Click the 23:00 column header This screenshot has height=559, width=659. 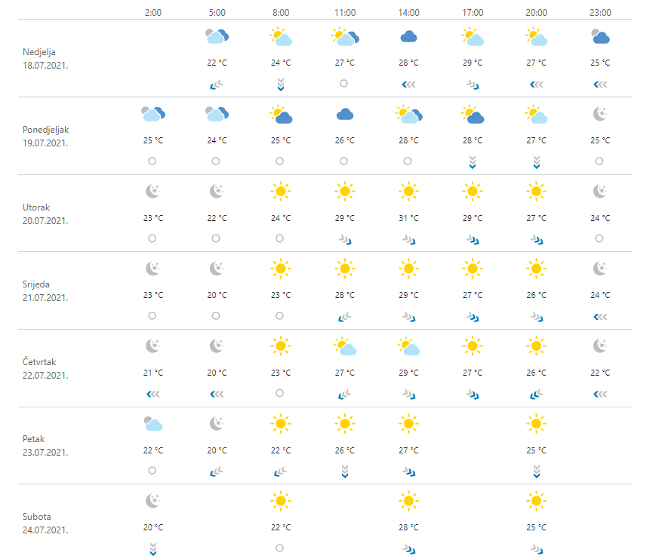600,12
